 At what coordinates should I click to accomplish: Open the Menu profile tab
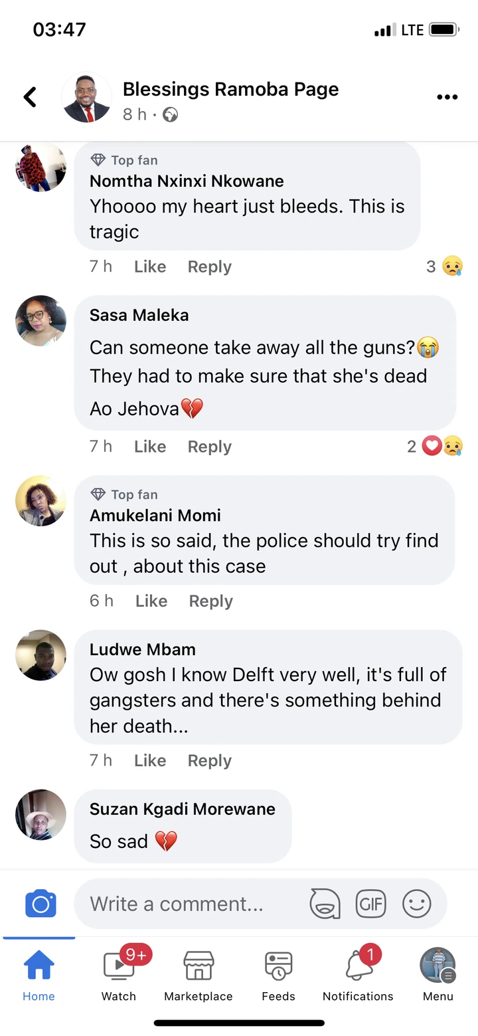pos(438,976)
